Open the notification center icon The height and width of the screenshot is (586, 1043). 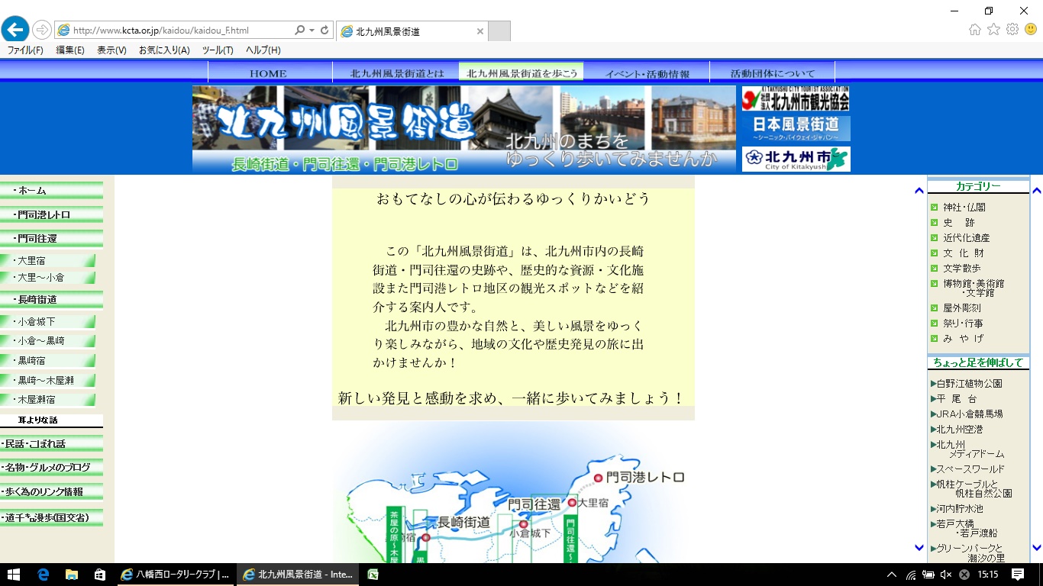1017,575
